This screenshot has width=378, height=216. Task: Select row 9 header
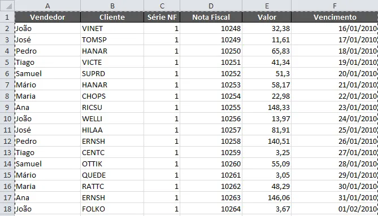pyautogui.click(x=7, y=107)
